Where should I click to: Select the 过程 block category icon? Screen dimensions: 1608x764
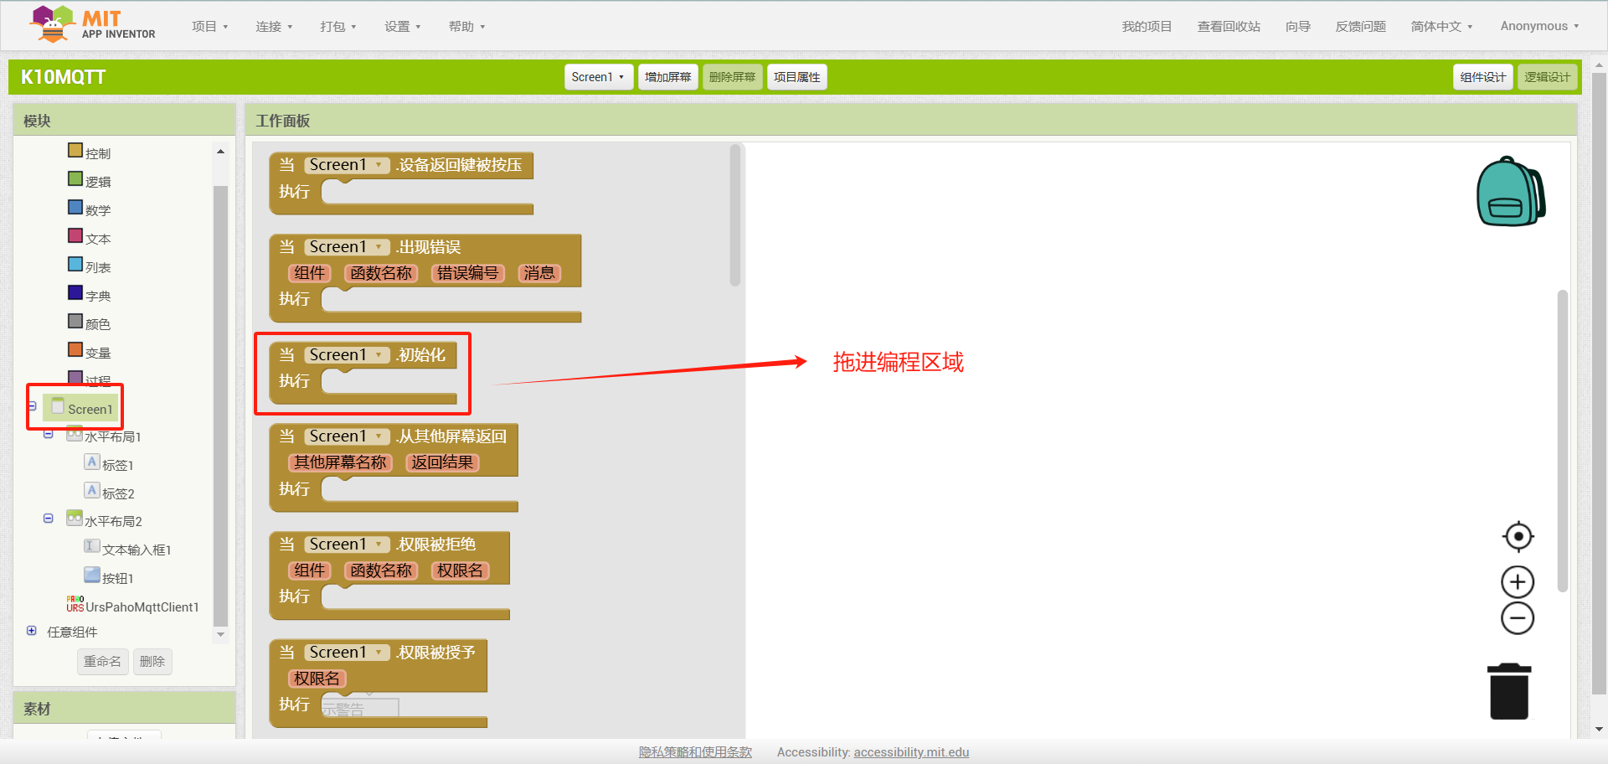point(75,377)
